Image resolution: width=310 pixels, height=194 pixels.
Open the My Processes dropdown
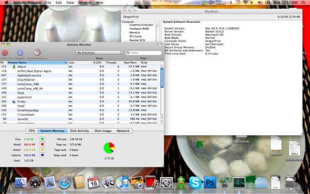[99, 53]
